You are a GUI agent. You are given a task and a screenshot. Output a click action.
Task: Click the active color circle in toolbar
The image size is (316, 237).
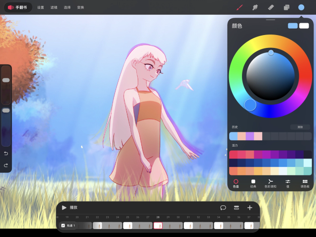click(x=301, y=7)
